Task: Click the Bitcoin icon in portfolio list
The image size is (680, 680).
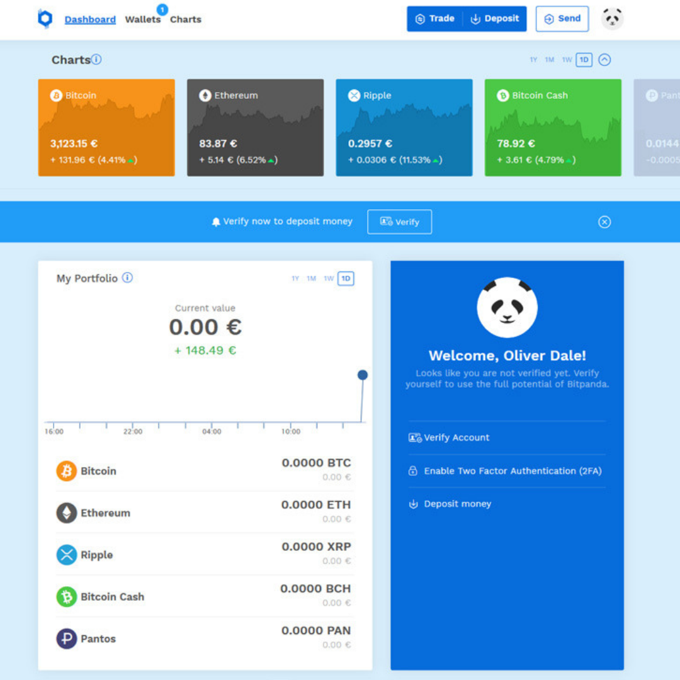Action: tap(66, 471)
